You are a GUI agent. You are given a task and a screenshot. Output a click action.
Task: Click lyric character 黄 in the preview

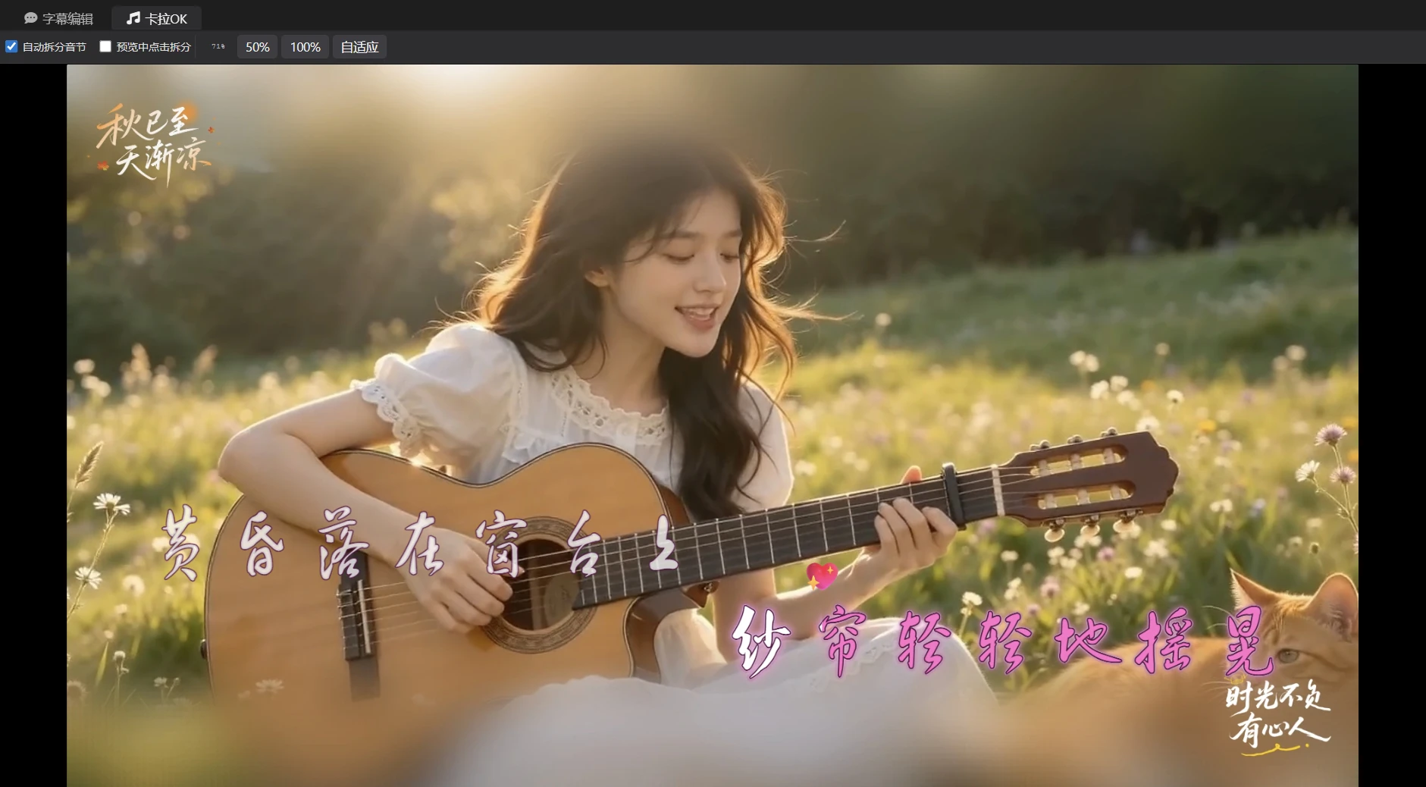point(180,543)
